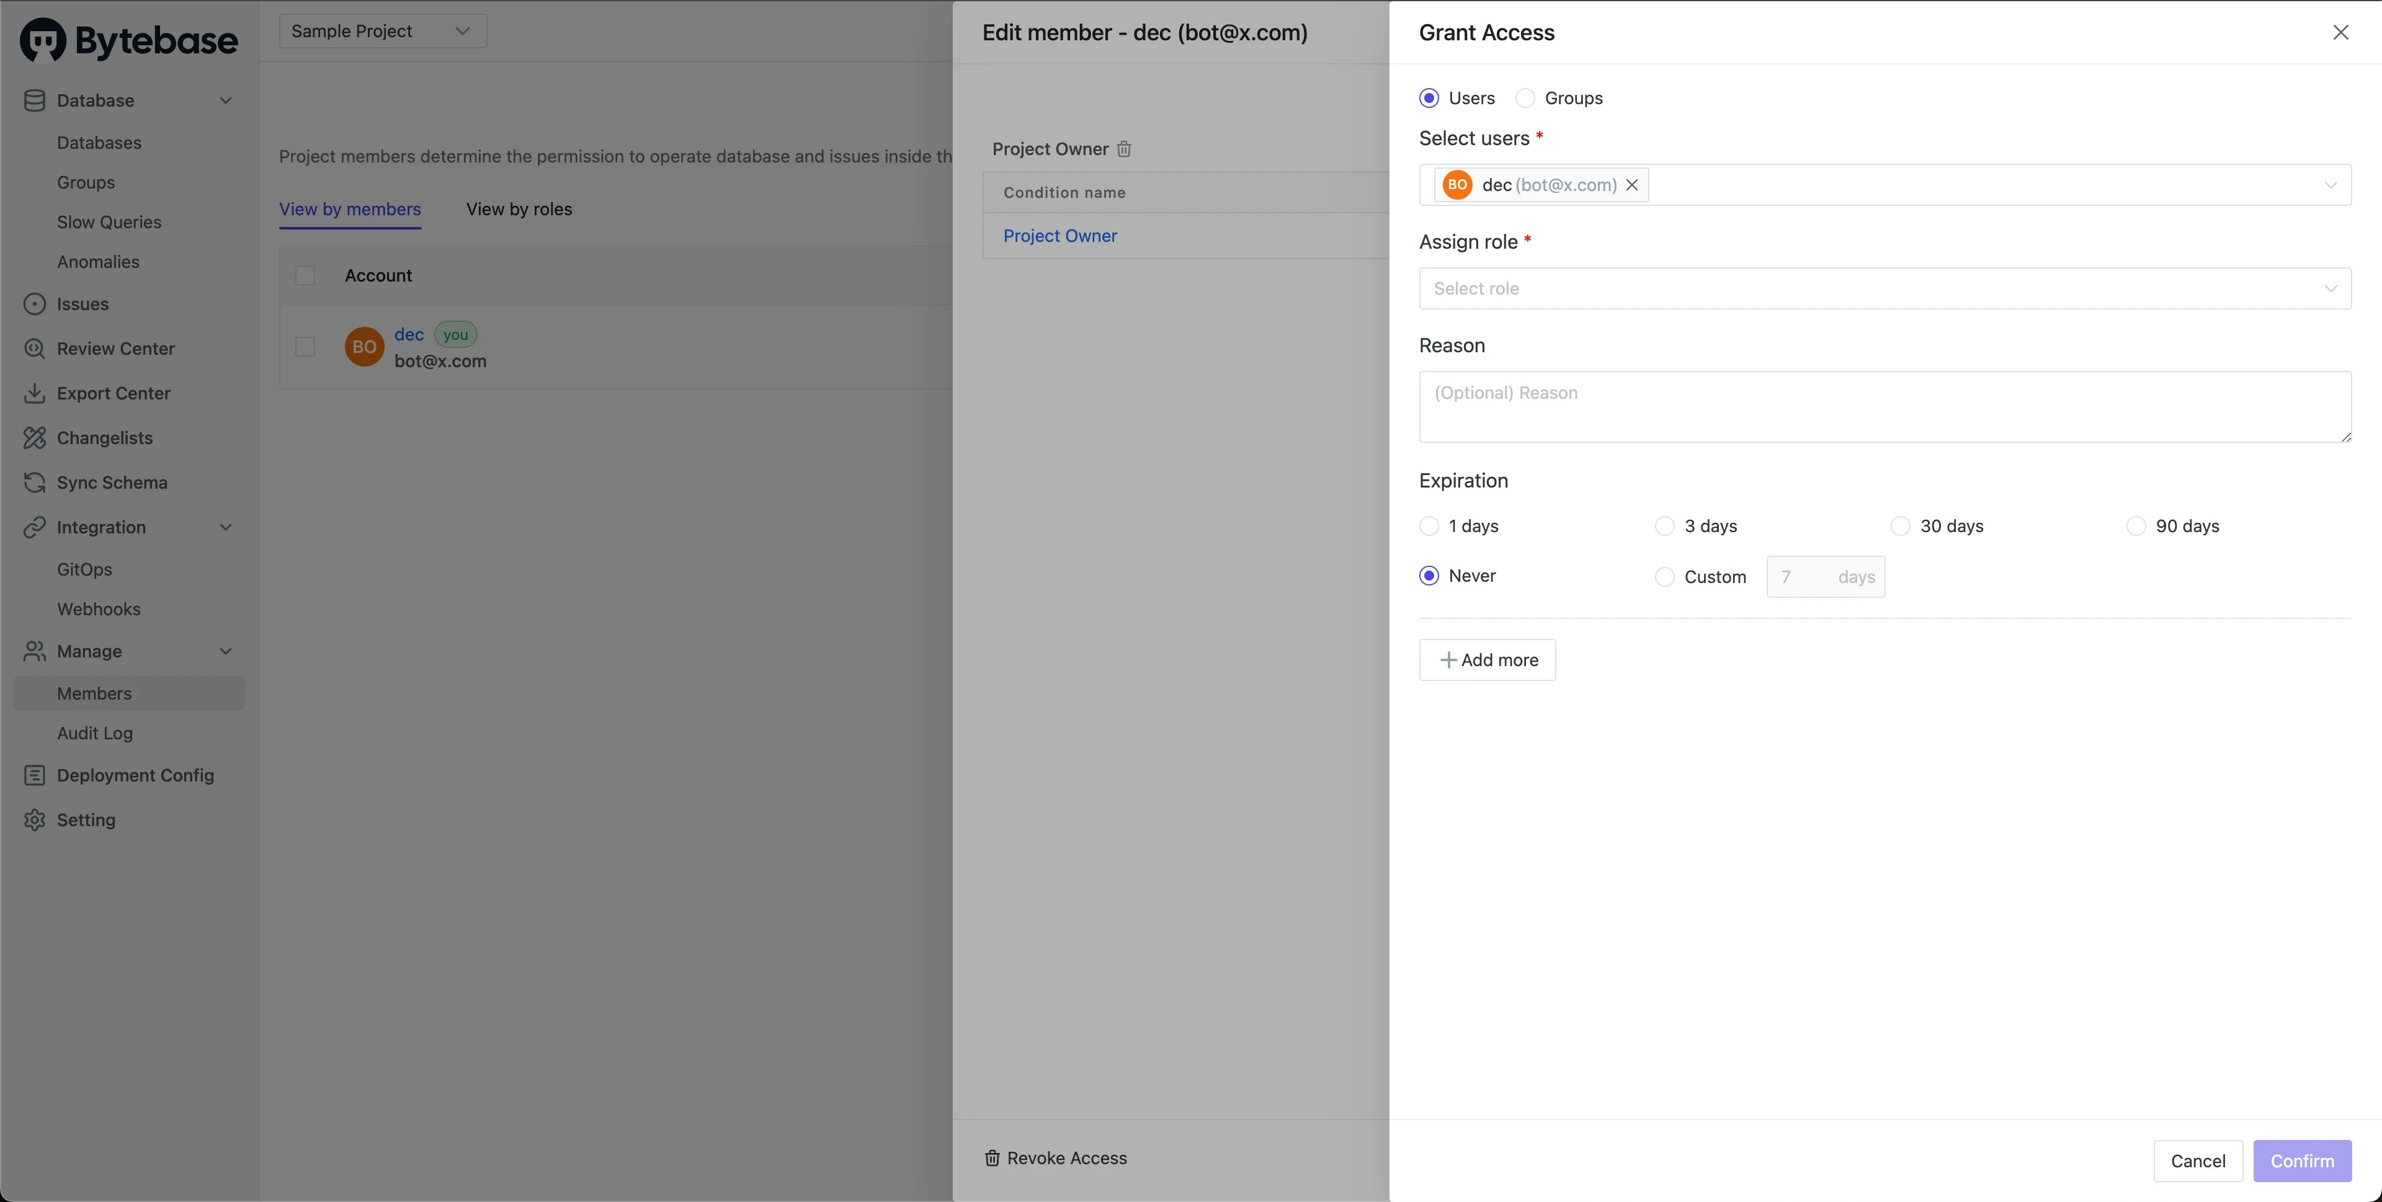This screenshot has height=1202, width=2382.
Task: Click the trash icon beside Project Owner
Action: [1123, 149]
